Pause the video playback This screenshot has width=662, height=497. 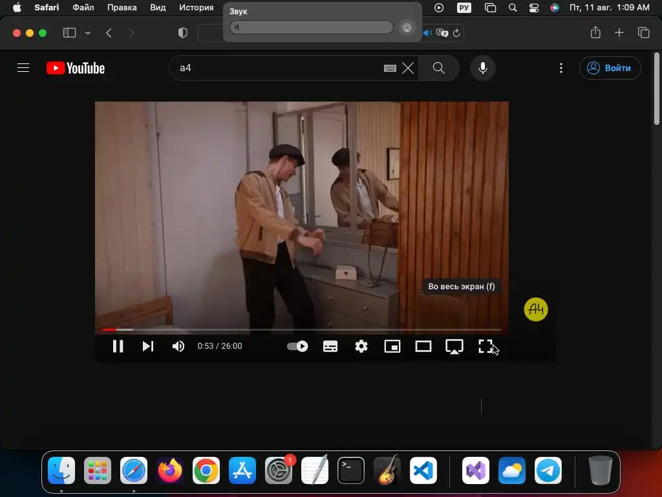tap(118, 346)
